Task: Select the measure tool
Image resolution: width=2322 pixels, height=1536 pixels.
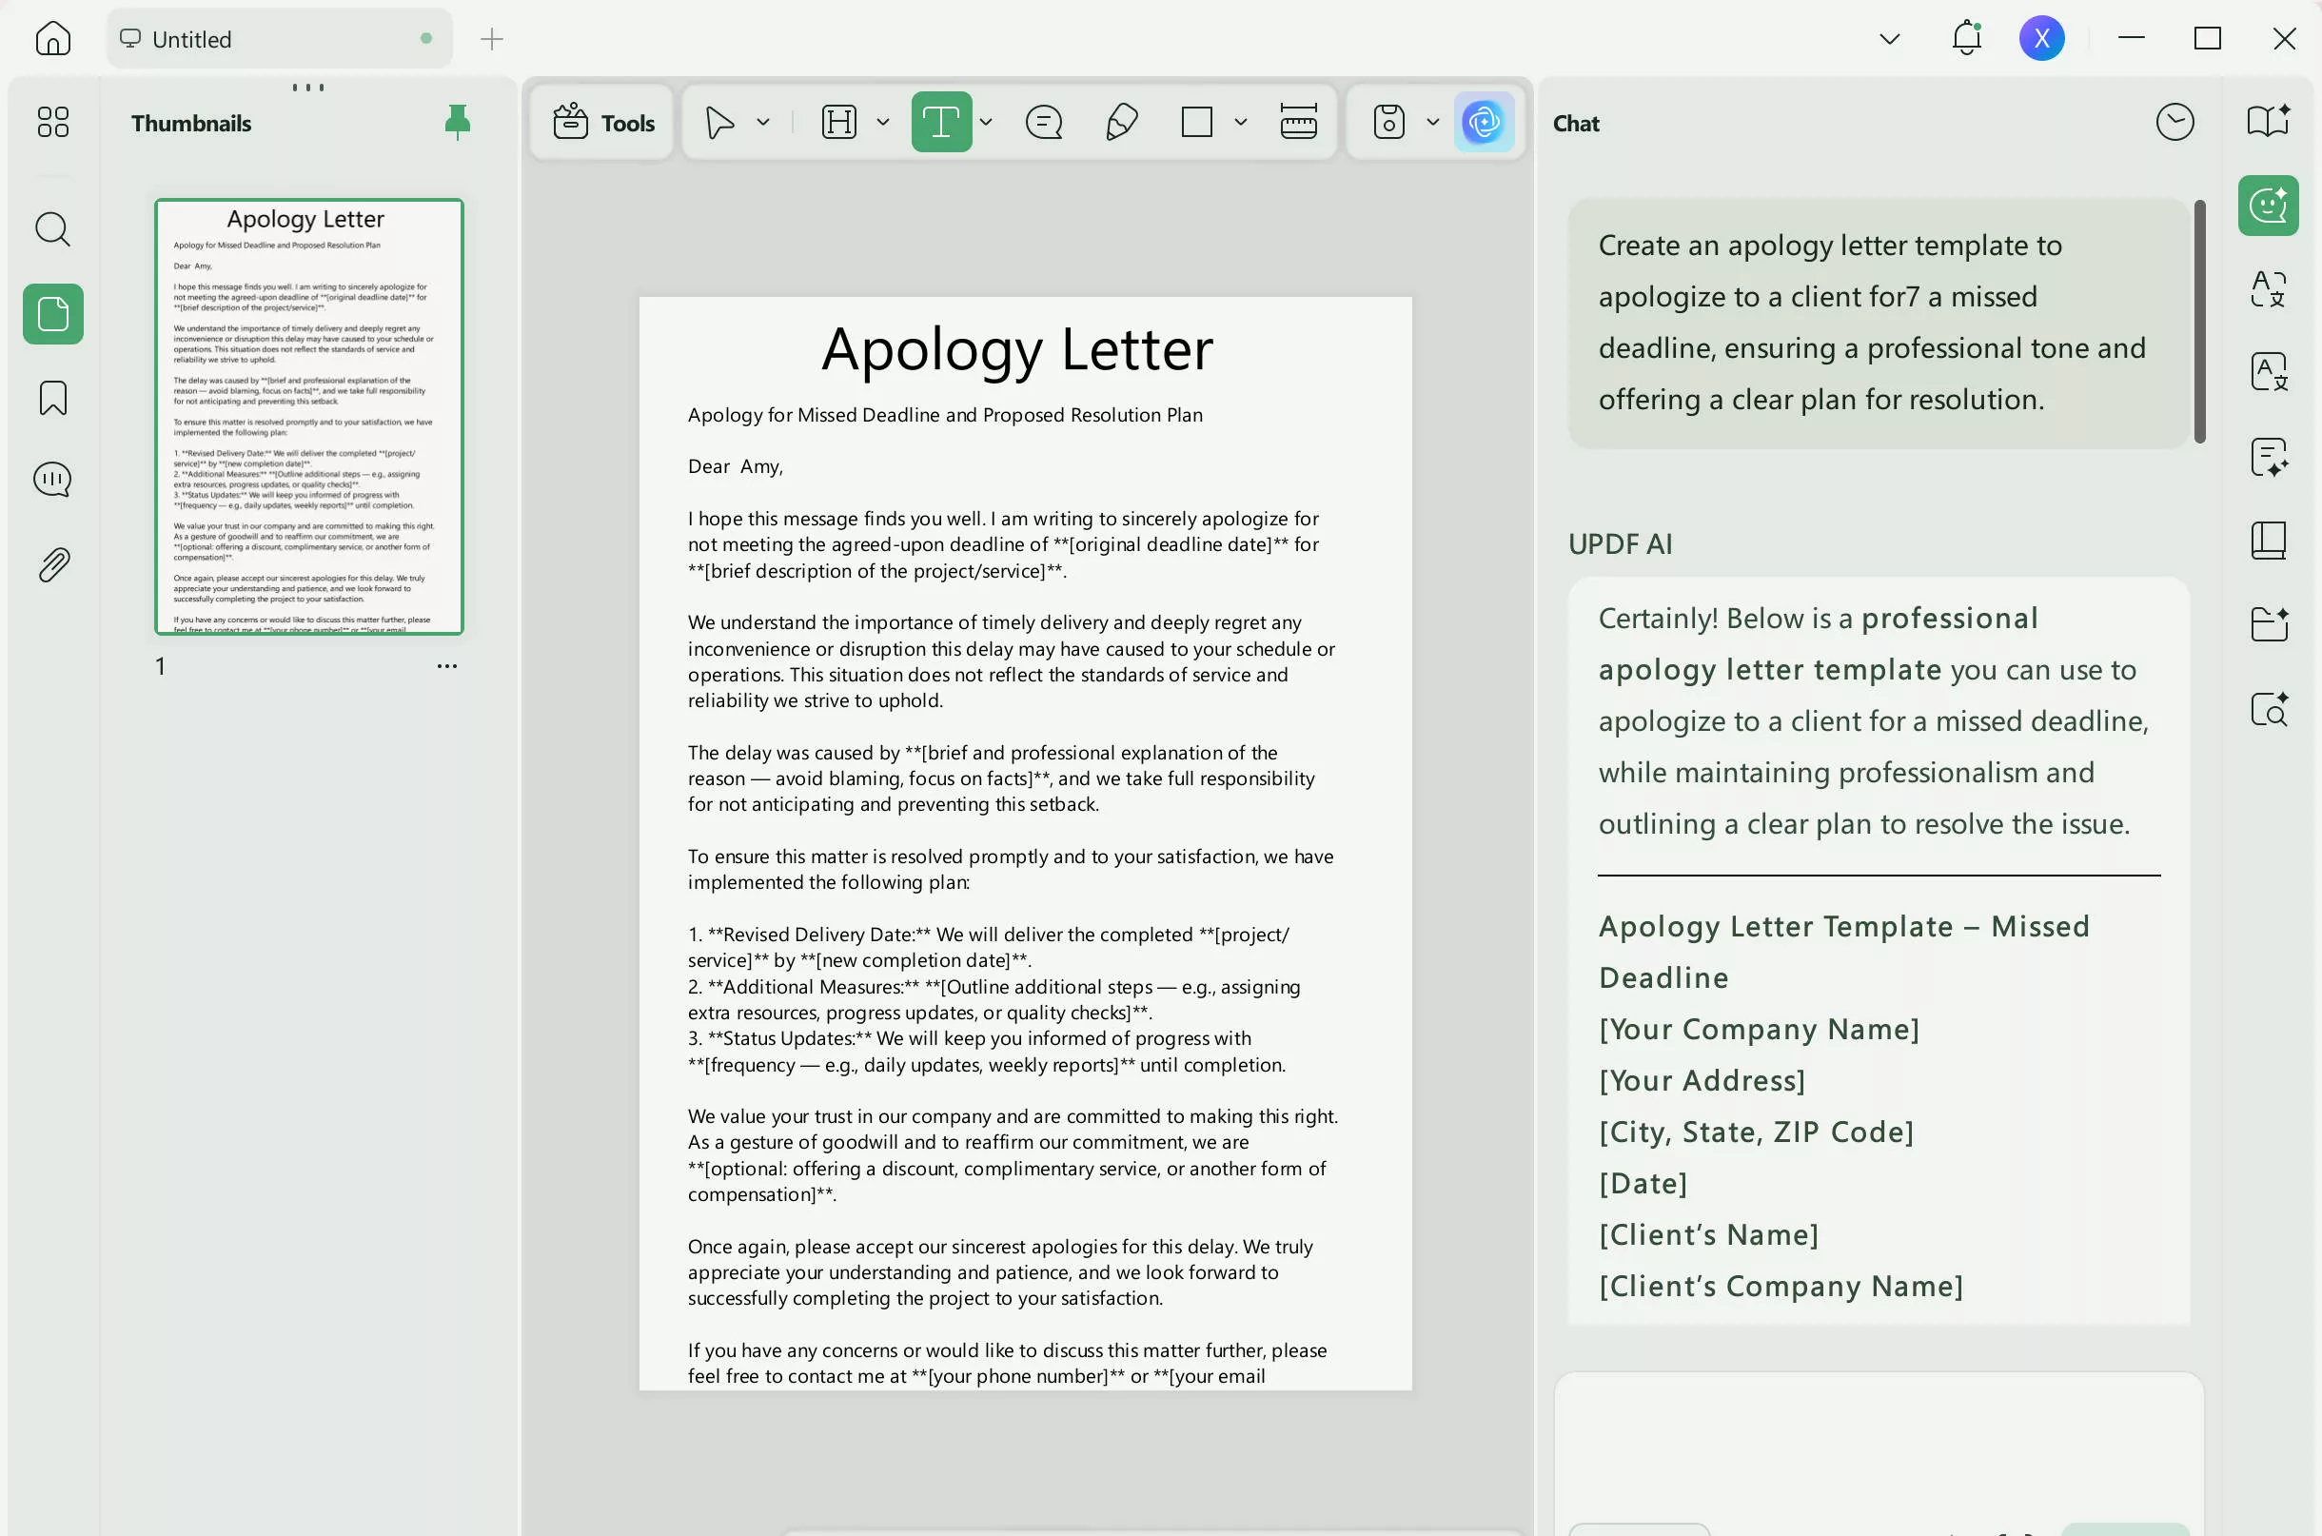Action: pyautogui.click(x=1297, y=122)
